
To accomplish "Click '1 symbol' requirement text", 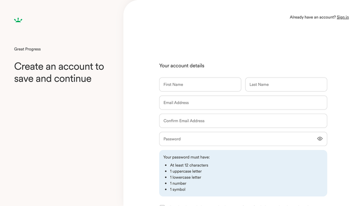I will [x=178, y=189].
